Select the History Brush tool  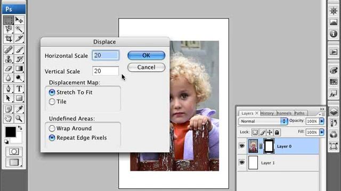tap(19, 59)
